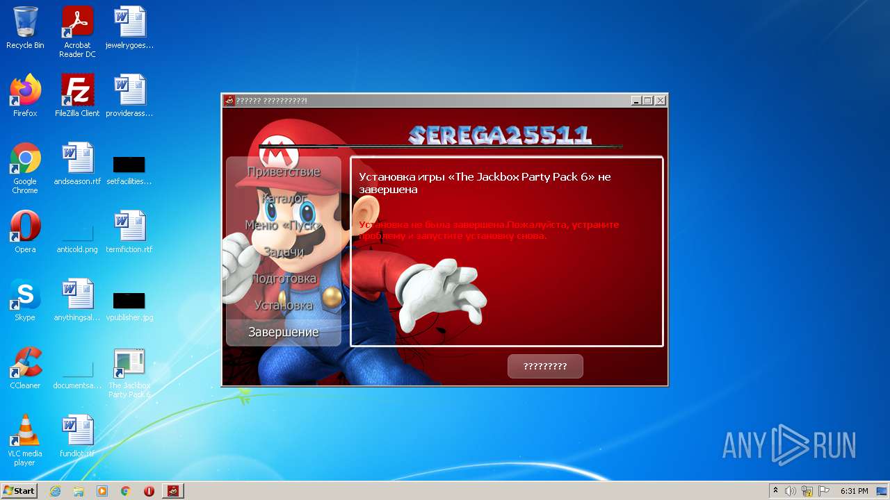Select the andseason.rtf file icon
The width and height of the screenshot is (890, 500).
point(77,163)
